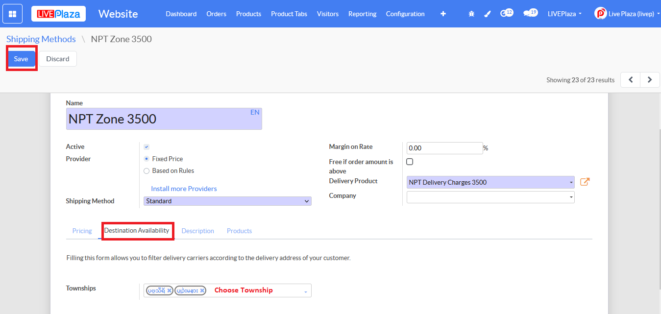Click the plus icon in the navbar
This screenshot has width=661, height=314.
point(443,14)
